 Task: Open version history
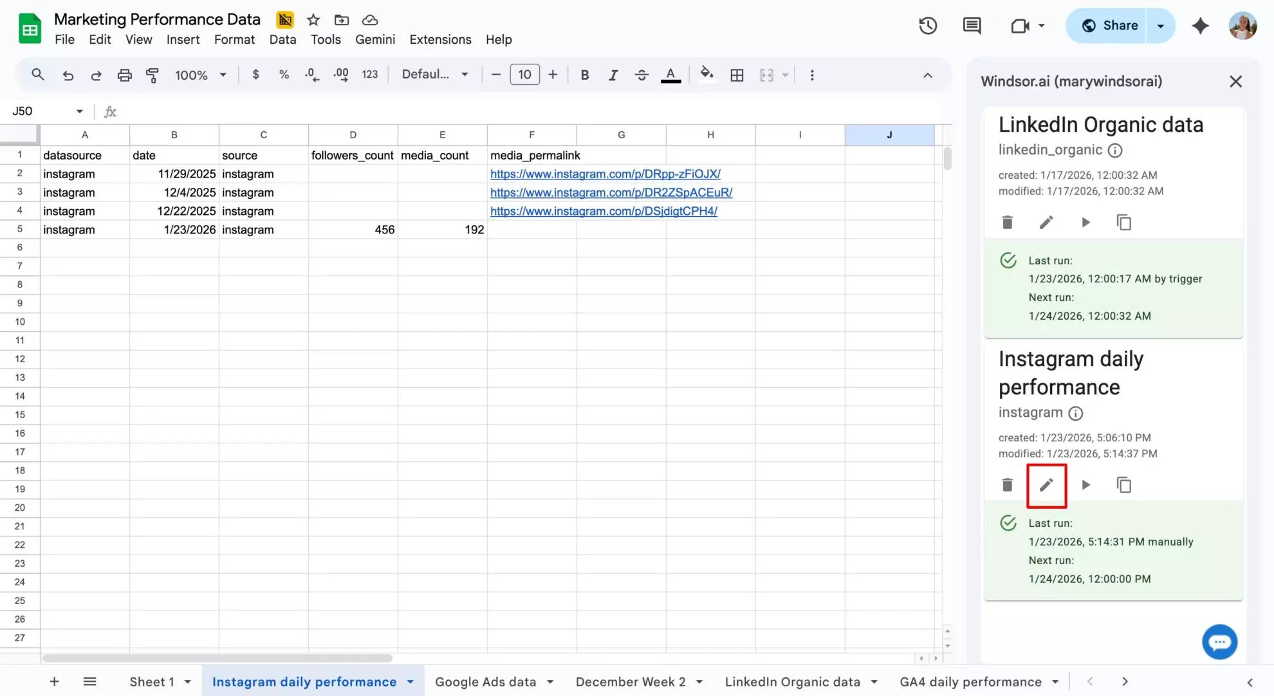(927, 26)
